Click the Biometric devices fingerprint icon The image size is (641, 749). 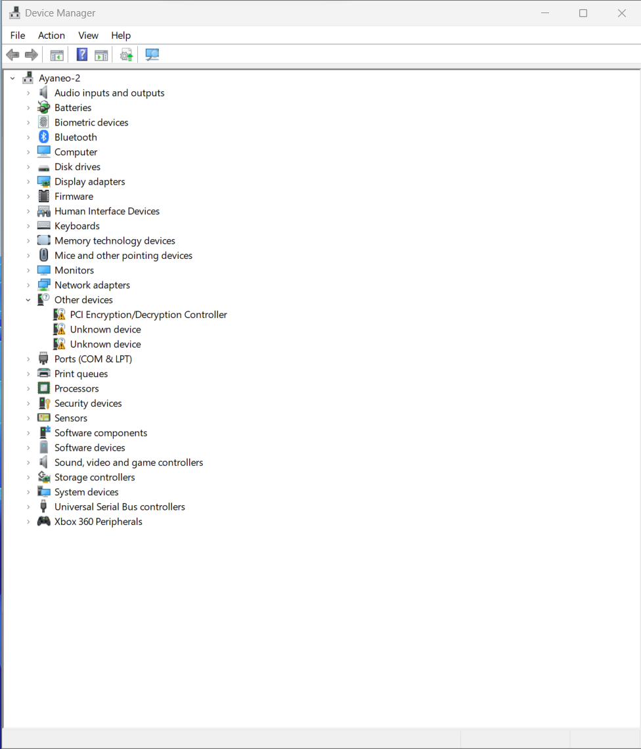pos(44,122)
